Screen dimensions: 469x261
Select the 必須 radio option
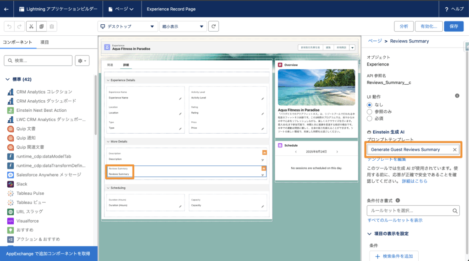pos(370,119)
